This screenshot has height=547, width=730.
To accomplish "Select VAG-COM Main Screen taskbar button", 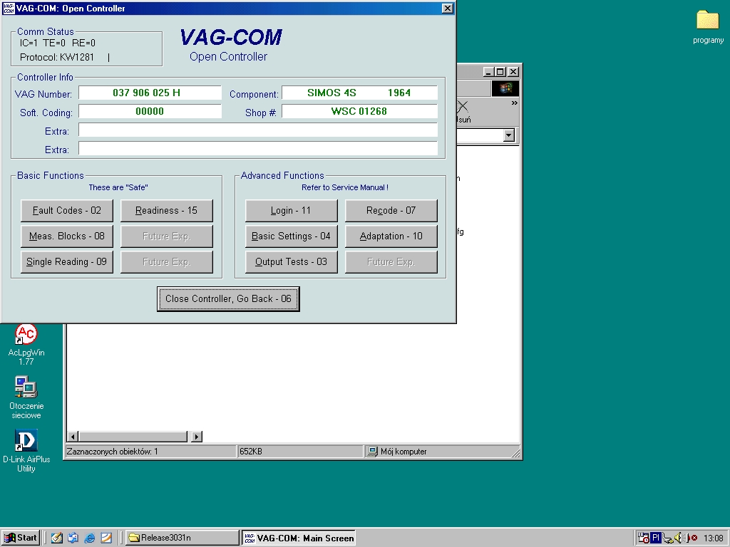I will point(299,538).
